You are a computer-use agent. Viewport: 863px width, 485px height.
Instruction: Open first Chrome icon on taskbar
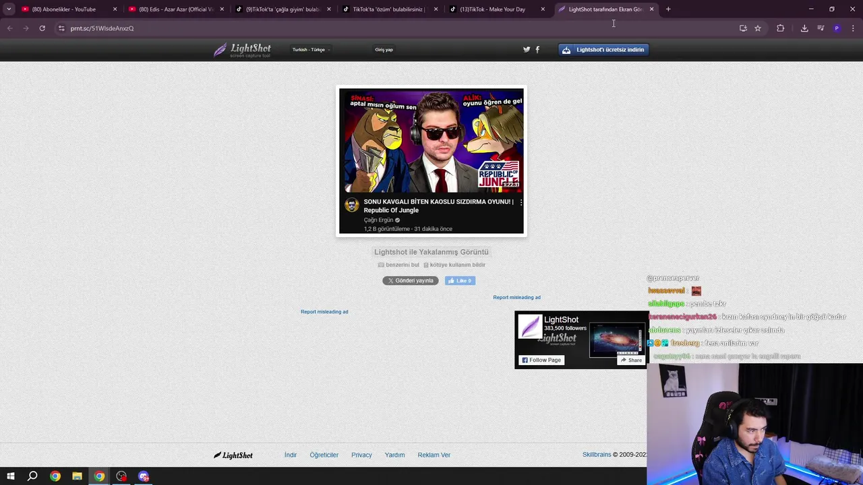click(55, 476)
